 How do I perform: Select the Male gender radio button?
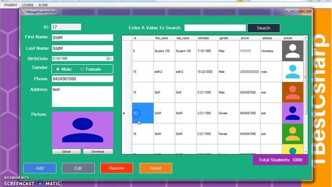pyautogui.click(x=58, y=69)
